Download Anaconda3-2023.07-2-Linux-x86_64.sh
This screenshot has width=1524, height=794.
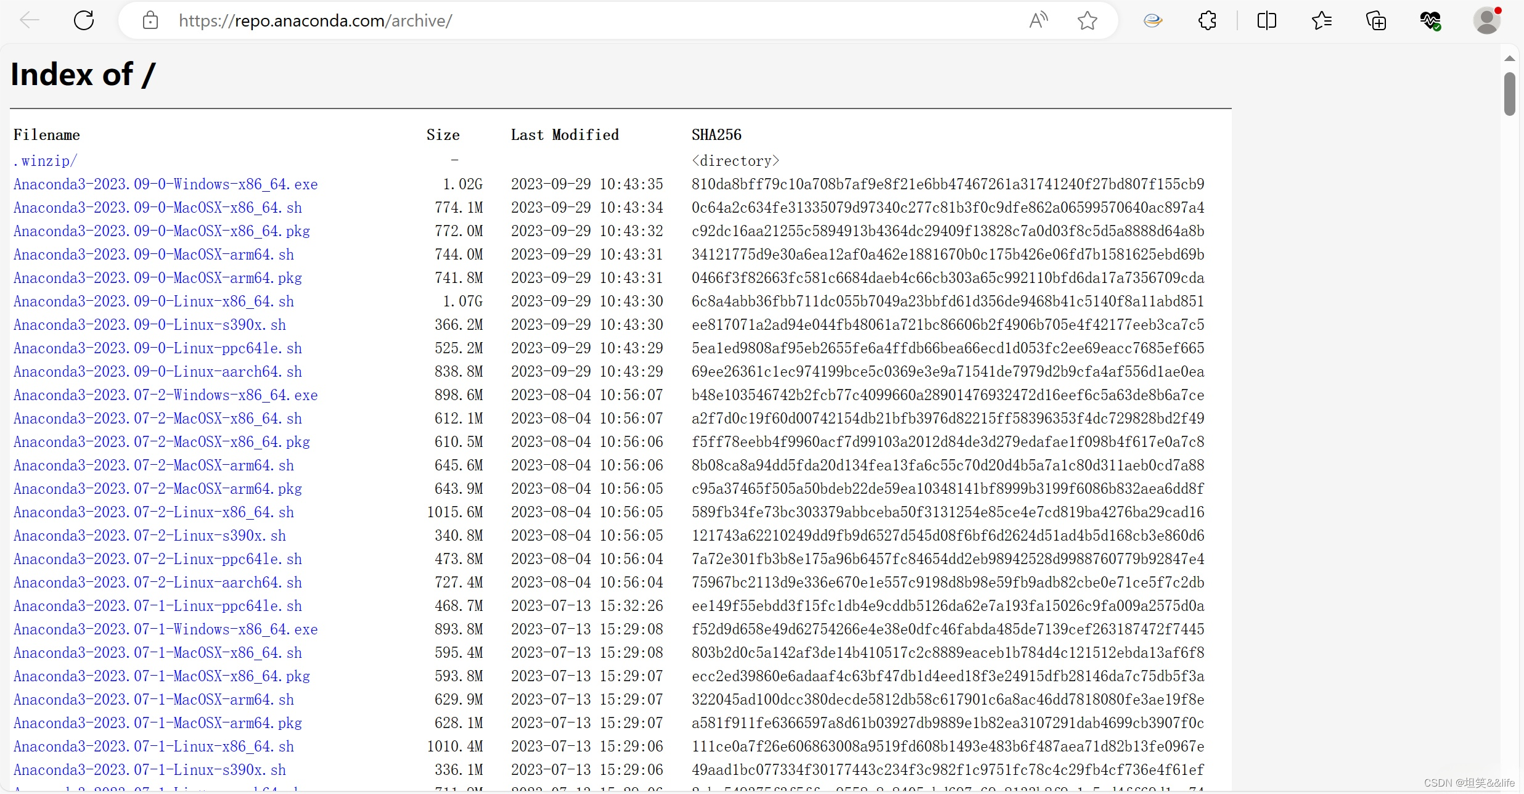coord(154,512)
